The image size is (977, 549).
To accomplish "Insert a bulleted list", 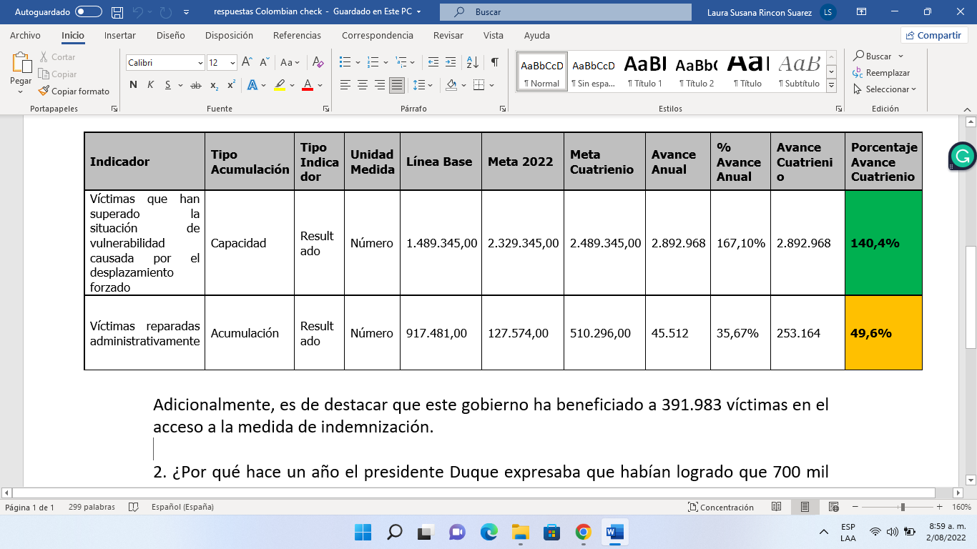I will [345, 62].
